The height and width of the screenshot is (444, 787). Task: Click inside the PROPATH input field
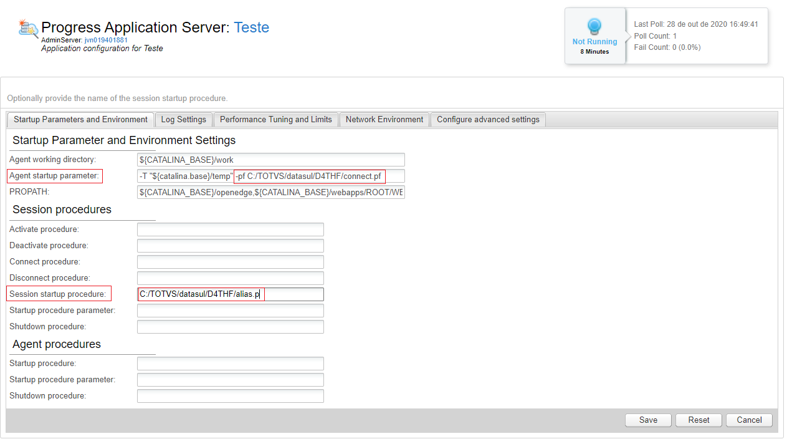(x=270, y=192)
